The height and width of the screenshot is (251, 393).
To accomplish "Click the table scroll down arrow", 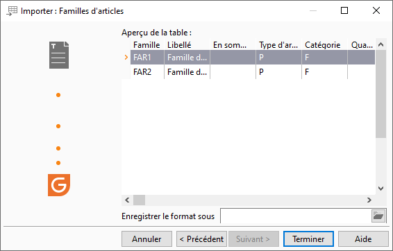I will 381,189.
